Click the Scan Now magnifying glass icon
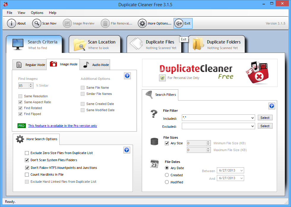291x207 pixels. 37,23
